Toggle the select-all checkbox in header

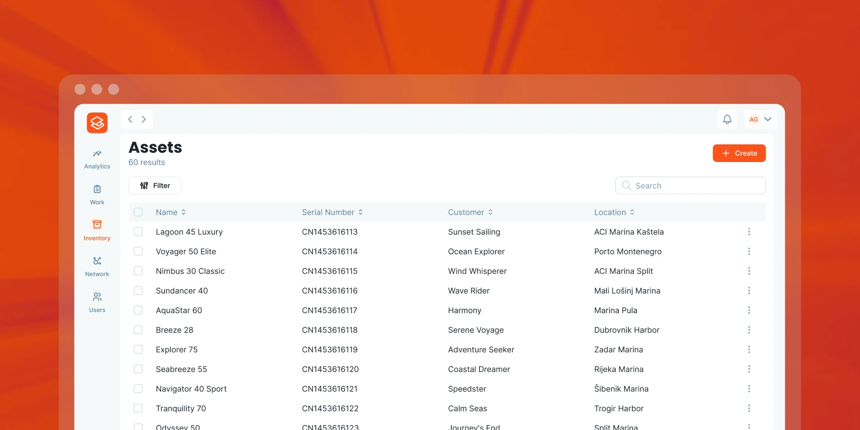pyautogui.click(x=138, y=212)
